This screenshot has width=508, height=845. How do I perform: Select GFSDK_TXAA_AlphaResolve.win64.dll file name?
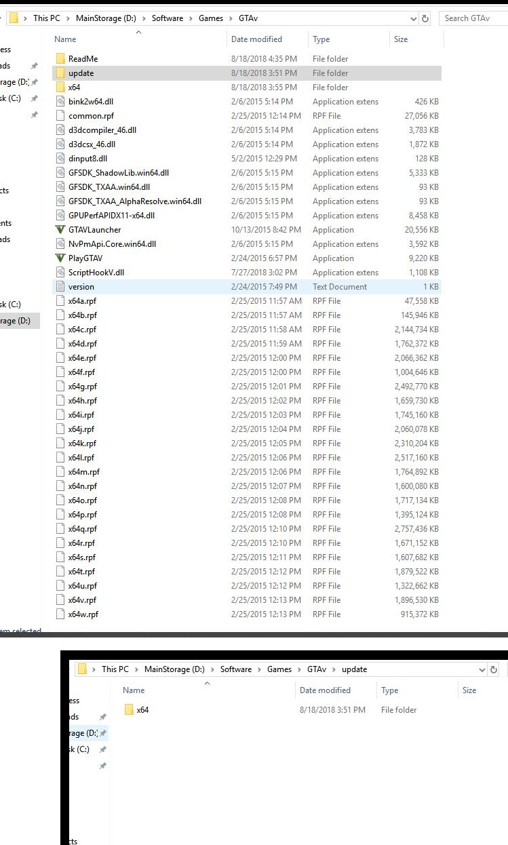point(135,201)
